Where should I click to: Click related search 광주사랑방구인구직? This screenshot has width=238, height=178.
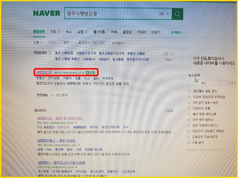click(x=111, y=53)
